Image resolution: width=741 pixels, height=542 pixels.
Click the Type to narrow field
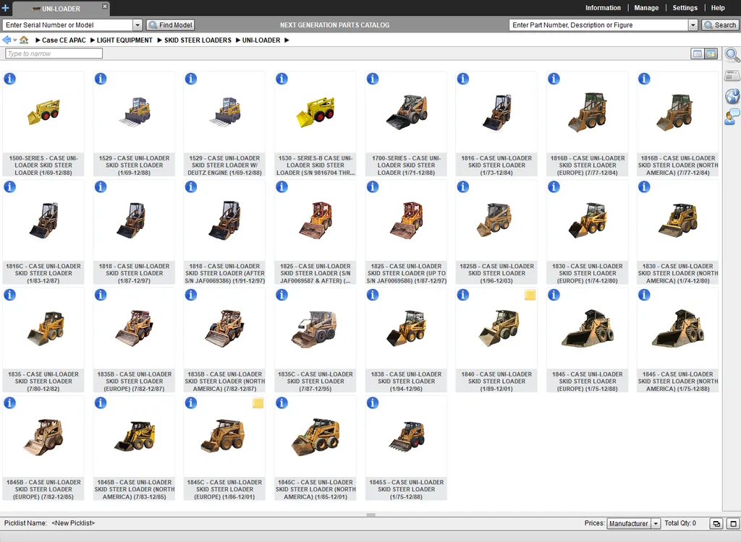[54, 53]
